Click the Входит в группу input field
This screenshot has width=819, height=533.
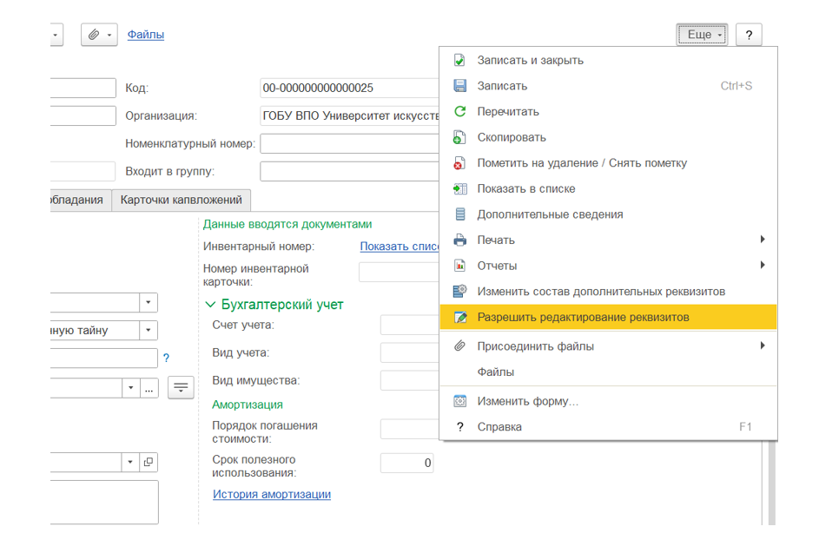click(349, 171)
